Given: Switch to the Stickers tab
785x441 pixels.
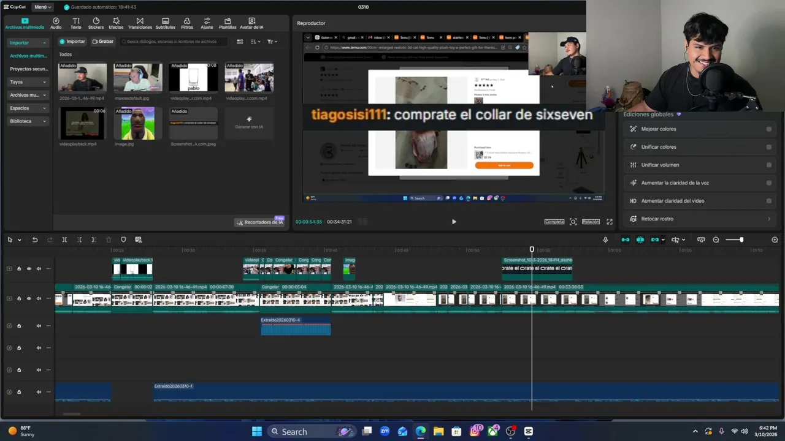Looking at the screenshot, I should [96, 23].
